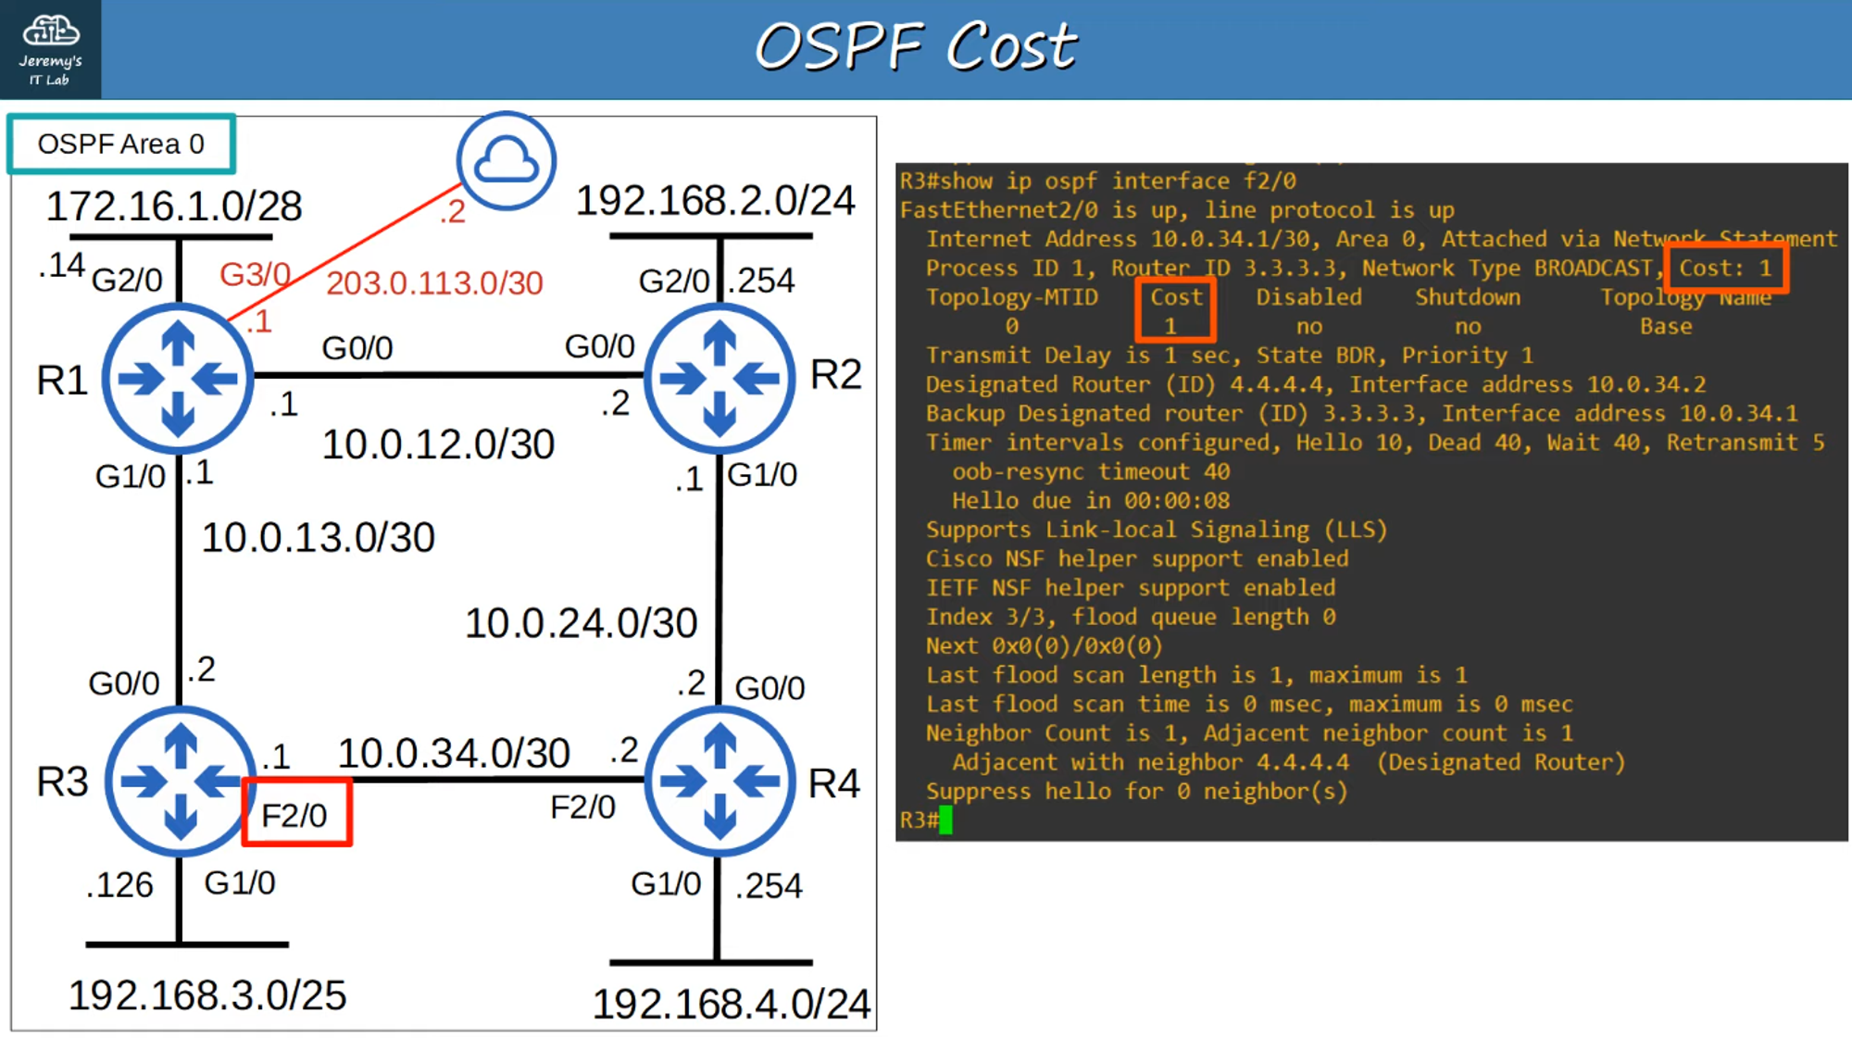Click the show ip ospf interface command line
This screenshot has height=1038, width=1852.
(1097, 181)
